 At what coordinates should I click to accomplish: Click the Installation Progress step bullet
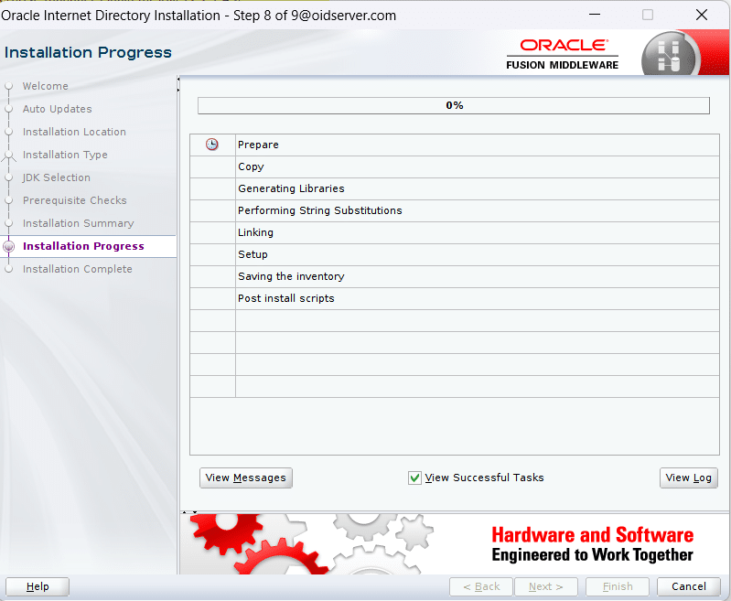[9, 246]
